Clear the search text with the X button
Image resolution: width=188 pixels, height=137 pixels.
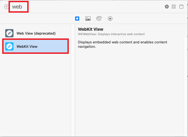[167, 7]
